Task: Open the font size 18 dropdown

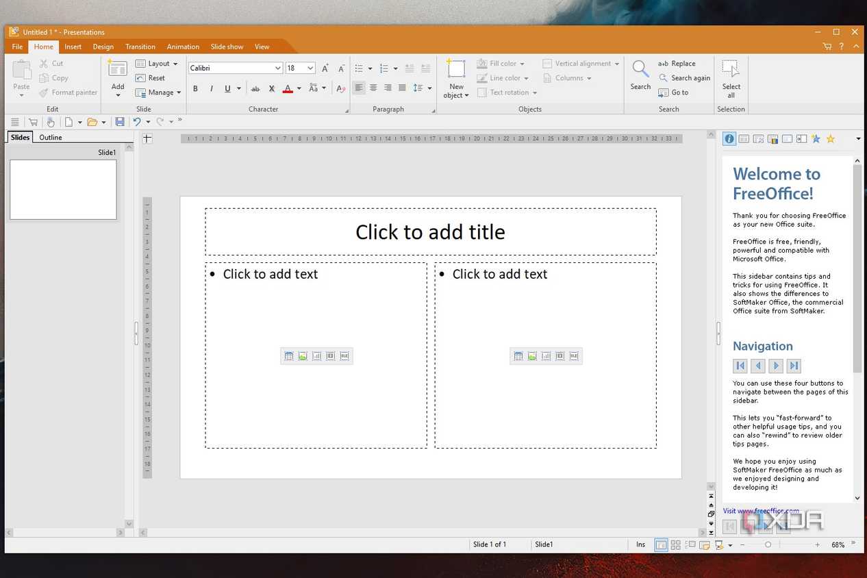Action: click(310, 68)
